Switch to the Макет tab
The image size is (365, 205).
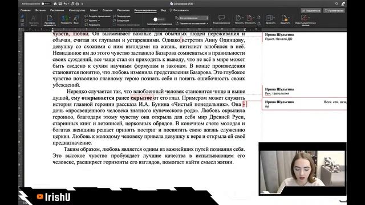tap(94, 10)
